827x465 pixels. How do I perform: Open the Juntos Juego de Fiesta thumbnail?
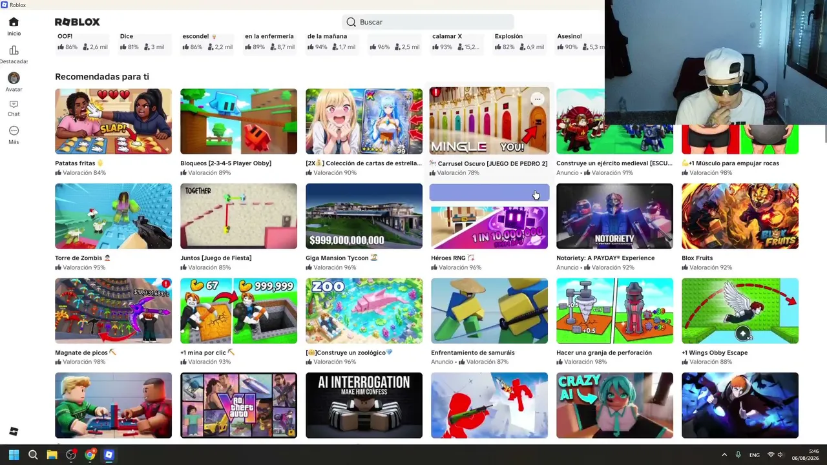[238, 216]
